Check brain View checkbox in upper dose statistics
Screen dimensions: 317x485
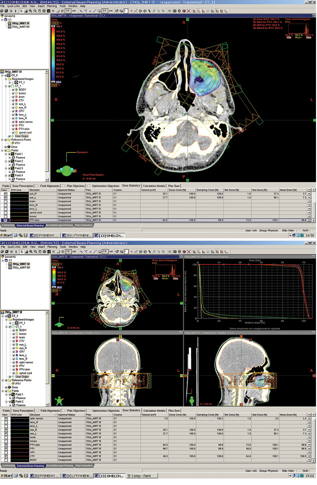(x=5, y=201)
